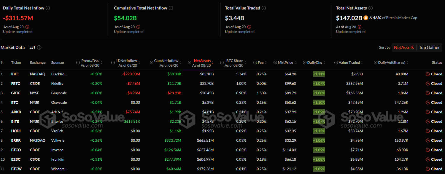Screen dimensions: 445x174
Task: Select the Fidelity sponsor cell
Action: tap(57, 84)
